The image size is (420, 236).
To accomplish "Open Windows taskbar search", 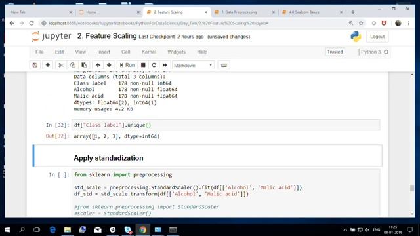I will (x=22, y=230).
